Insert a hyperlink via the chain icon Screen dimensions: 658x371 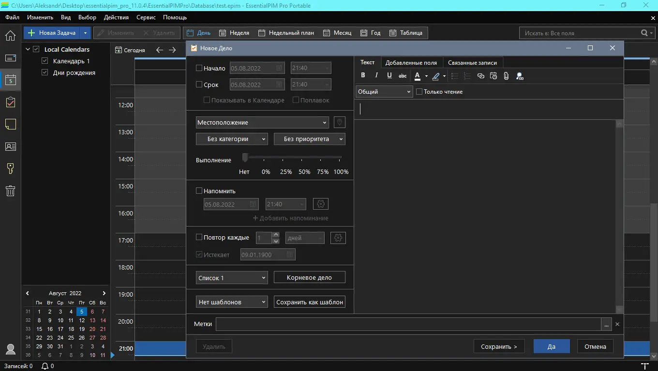coord(480,76)
